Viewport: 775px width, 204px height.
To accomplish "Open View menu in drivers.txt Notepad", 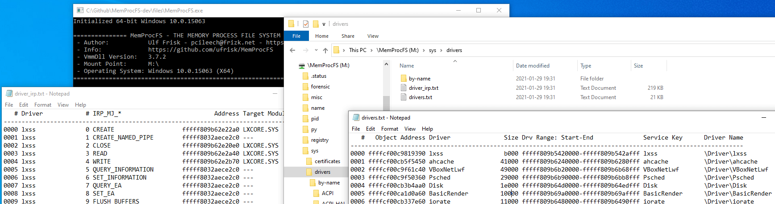I will click(x=410, y=129).
